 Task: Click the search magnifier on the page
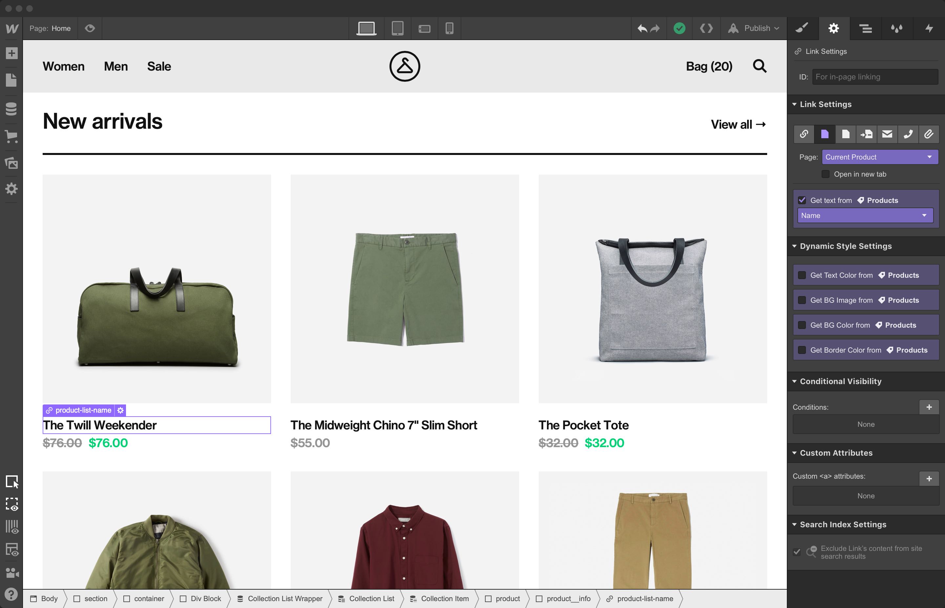pyautogui.click(x=760, y=66)
